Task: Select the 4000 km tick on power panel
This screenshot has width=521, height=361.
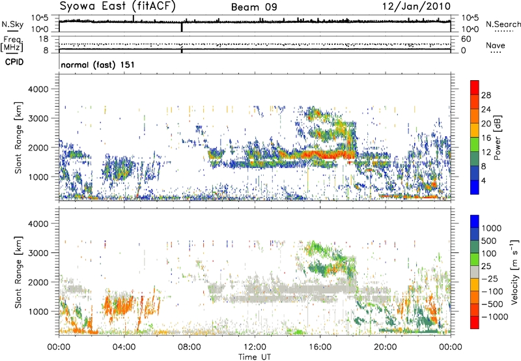Action: click(38, 89)
